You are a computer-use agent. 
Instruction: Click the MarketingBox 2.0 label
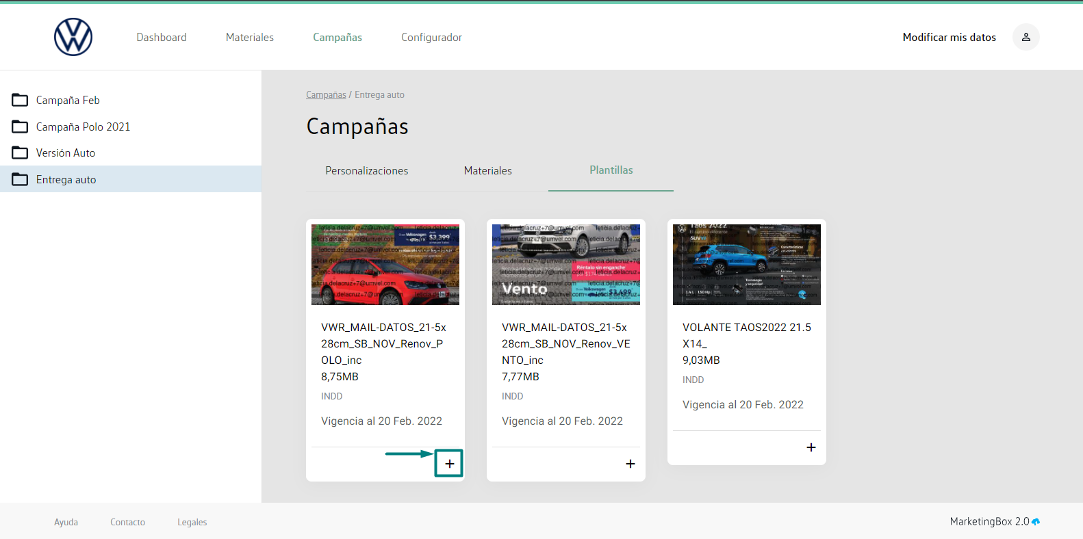click(x=989, y=521)
